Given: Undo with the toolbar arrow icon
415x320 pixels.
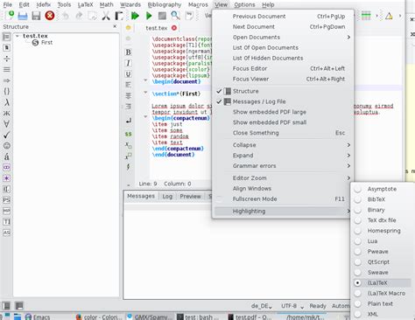Looking at the screenshot, I should 65,16.
